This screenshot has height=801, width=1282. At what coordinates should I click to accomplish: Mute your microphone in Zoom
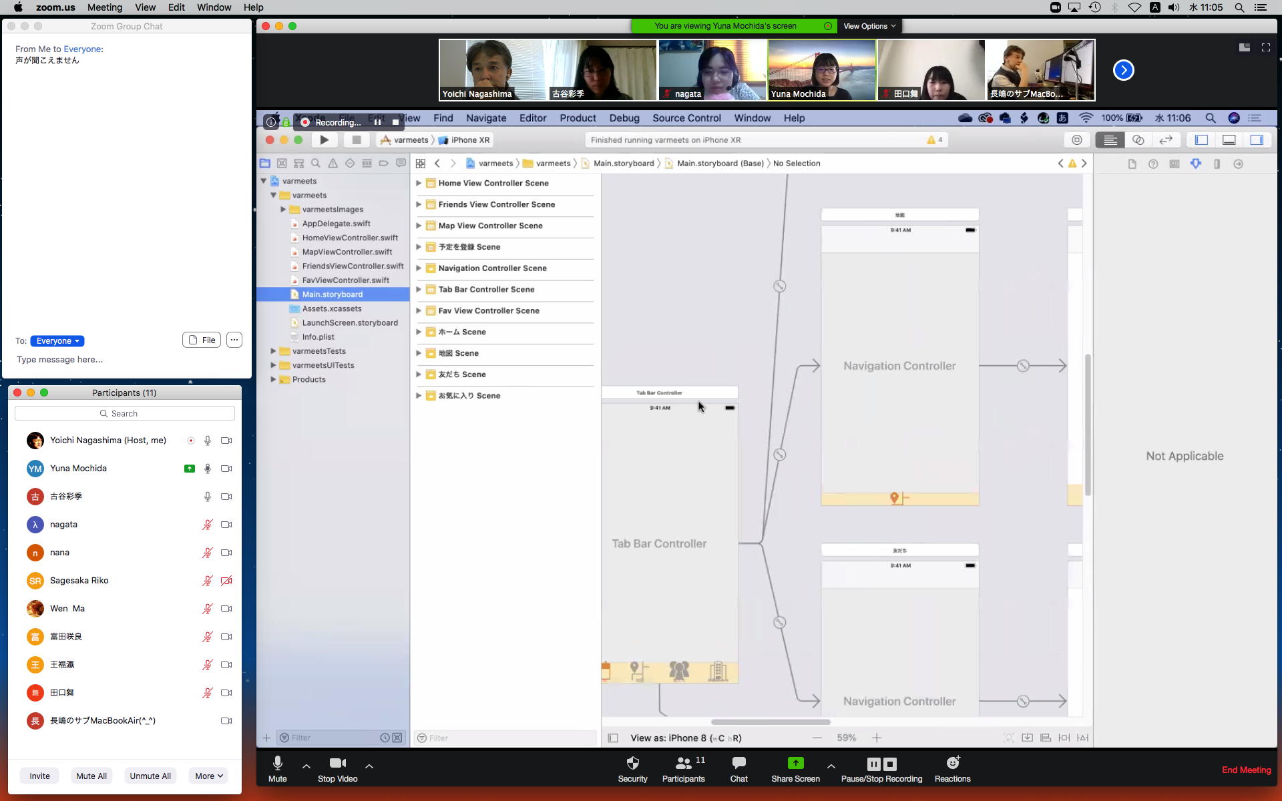[277, 763]
